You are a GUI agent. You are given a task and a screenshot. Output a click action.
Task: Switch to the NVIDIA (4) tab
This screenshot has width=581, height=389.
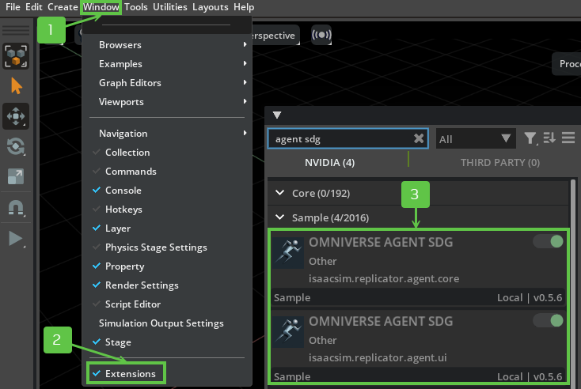pyautogui.click(x=330, y=163)
